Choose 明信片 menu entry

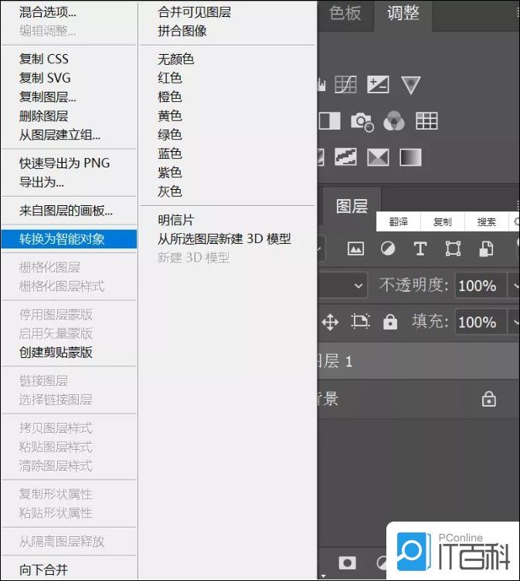pos(176,220)
